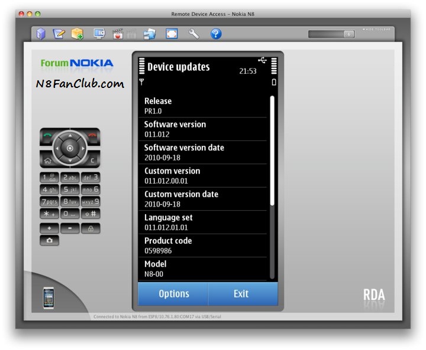This screenshot has height=350, width=426.
Task: Click the camera key on keypad
Action: (x=49, y=240)
